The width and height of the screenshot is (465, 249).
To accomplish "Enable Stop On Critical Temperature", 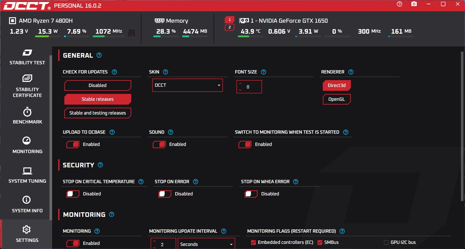I will click(x=73, y=194).
